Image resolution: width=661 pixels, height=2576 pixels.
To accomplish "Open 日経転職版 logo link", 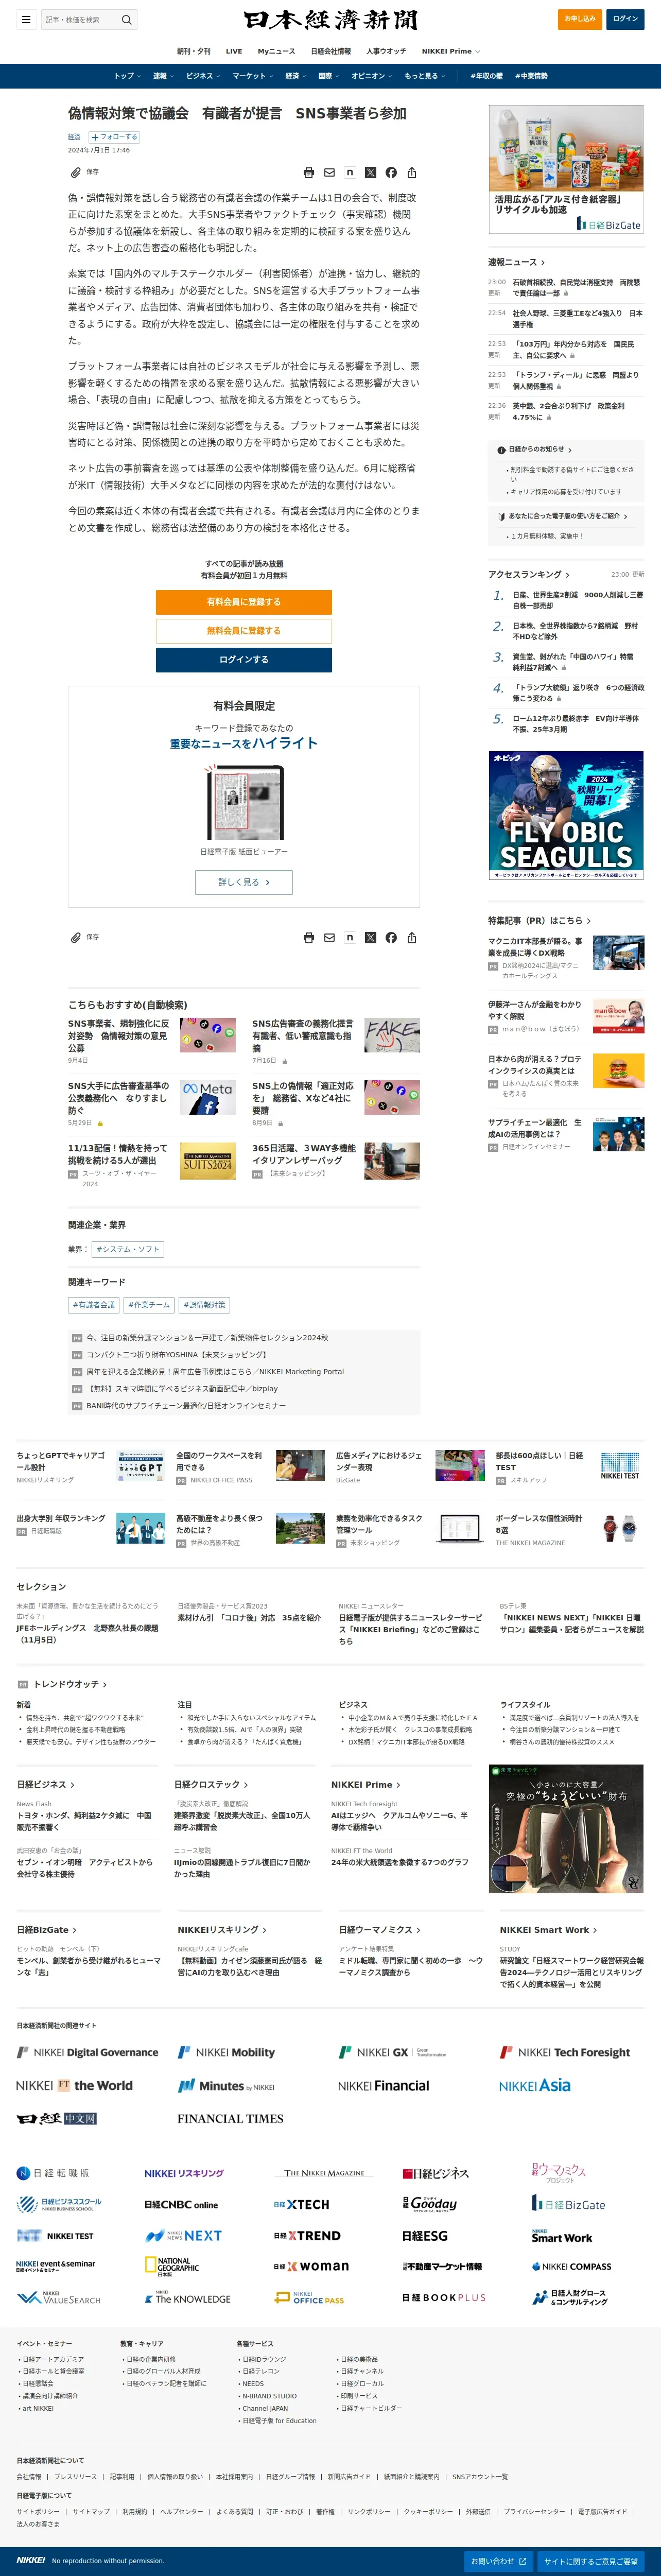I will point(53,2173).
